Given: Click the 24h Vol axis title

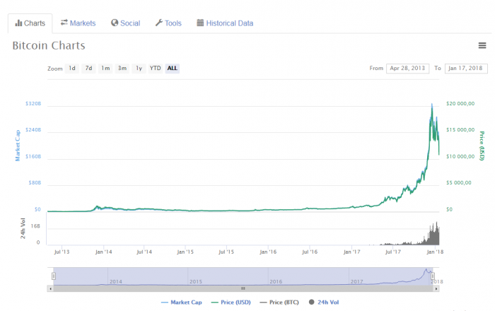Looking at the screenshot, I should coord(23,228).
